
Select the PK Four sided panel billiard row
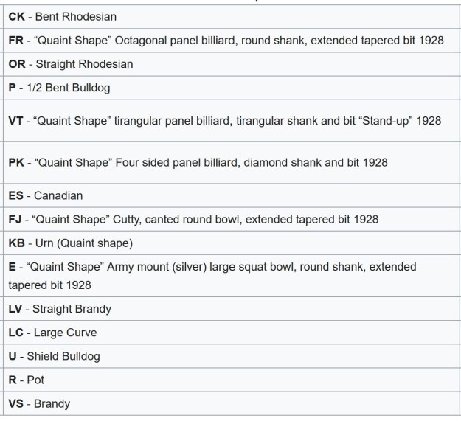coord(198,161)
